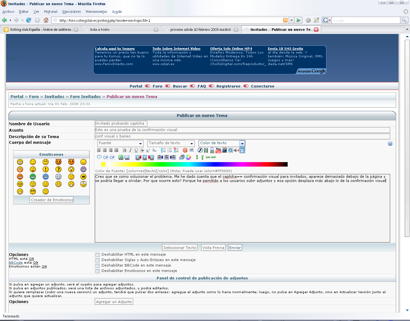Click the italic formatting icon
Image resolution: width=410 pixels, height=321 pixels.
(x=130, y=150)
